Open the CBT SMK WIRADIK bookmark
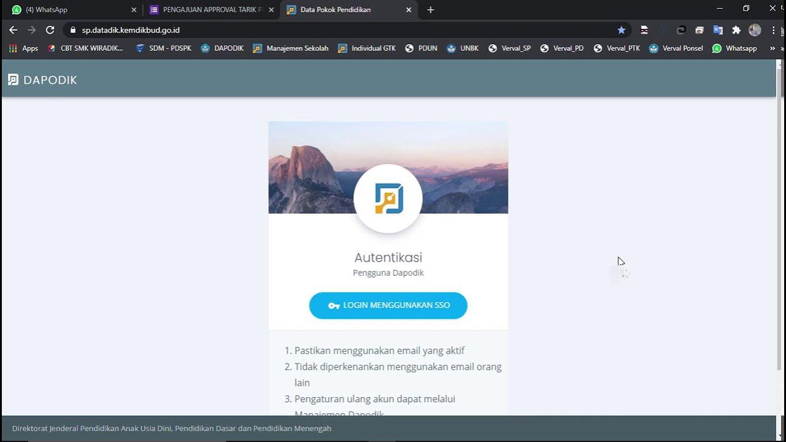Image resolution: width=786 pixels, height=442 pixels. click(x=85, y=48)
